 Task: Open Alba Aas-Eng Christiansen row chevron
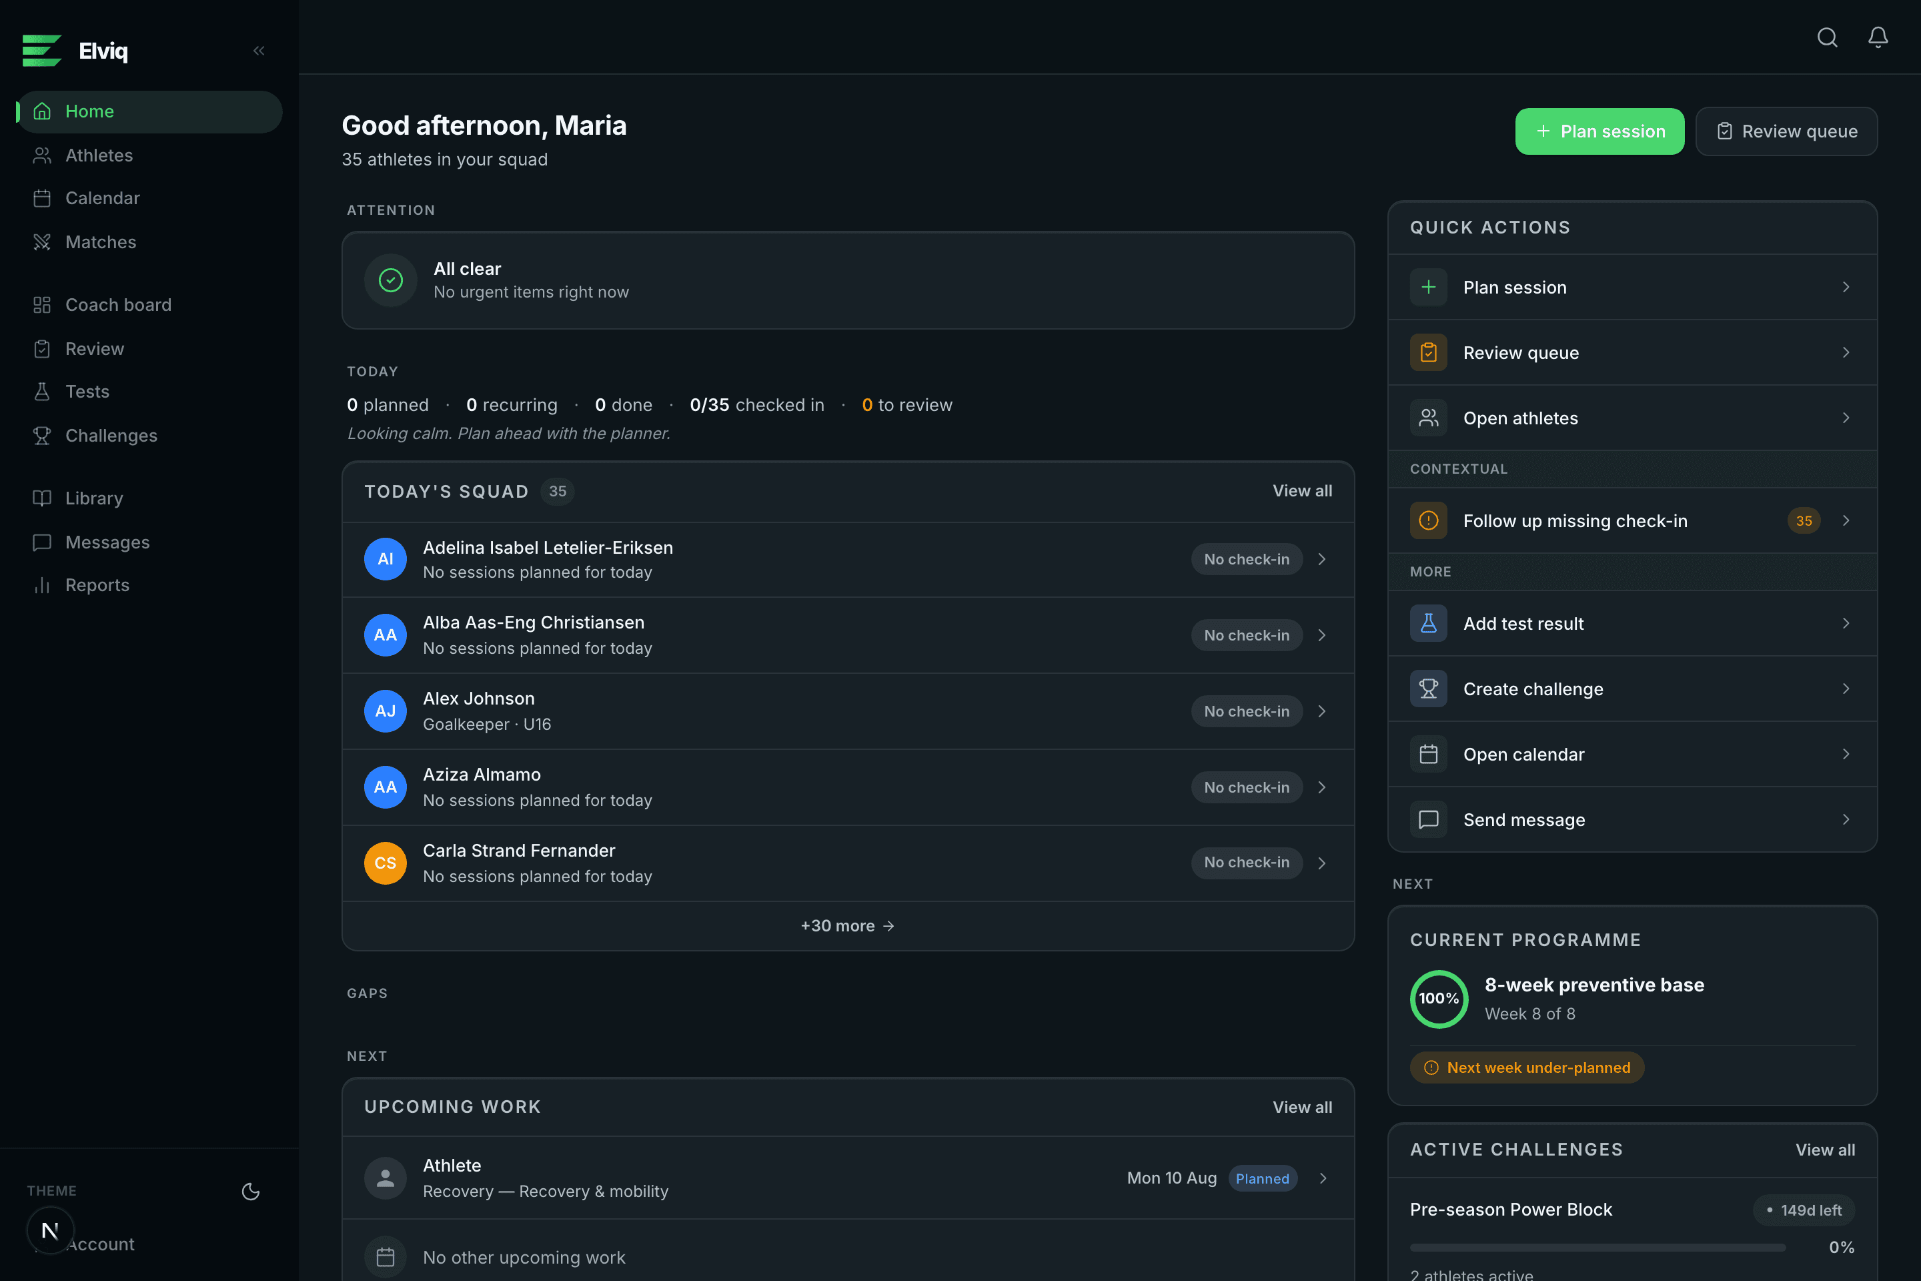coord(1321,634)
